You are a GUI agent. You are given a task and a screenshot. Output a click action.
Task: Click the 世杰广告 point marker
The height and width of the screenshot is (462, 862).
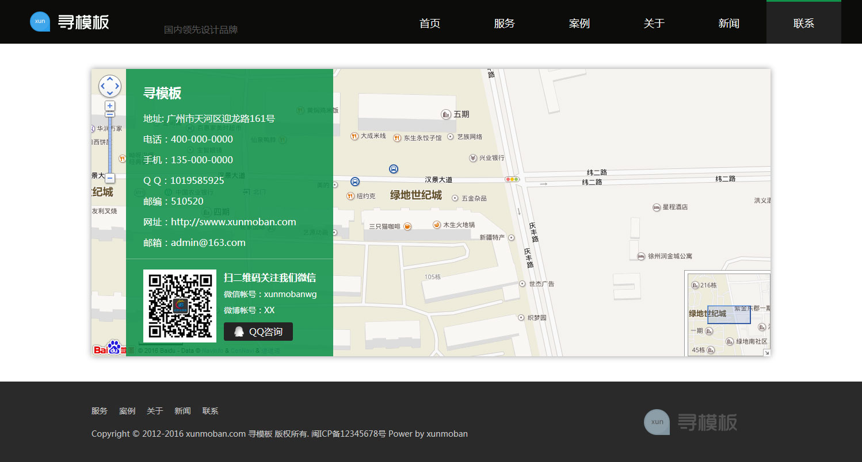(x=522, y=284)
